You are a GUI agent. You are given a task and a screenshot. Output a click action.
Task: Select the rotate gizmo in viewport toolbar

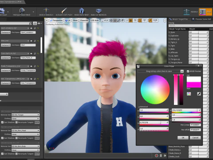[115, 20]
